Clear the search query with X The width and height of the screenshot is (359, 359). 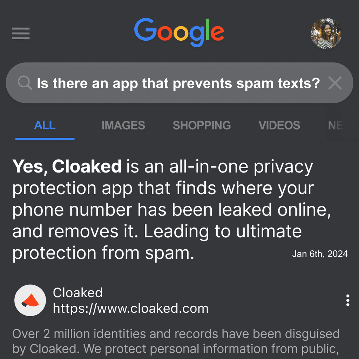point(335,83)
